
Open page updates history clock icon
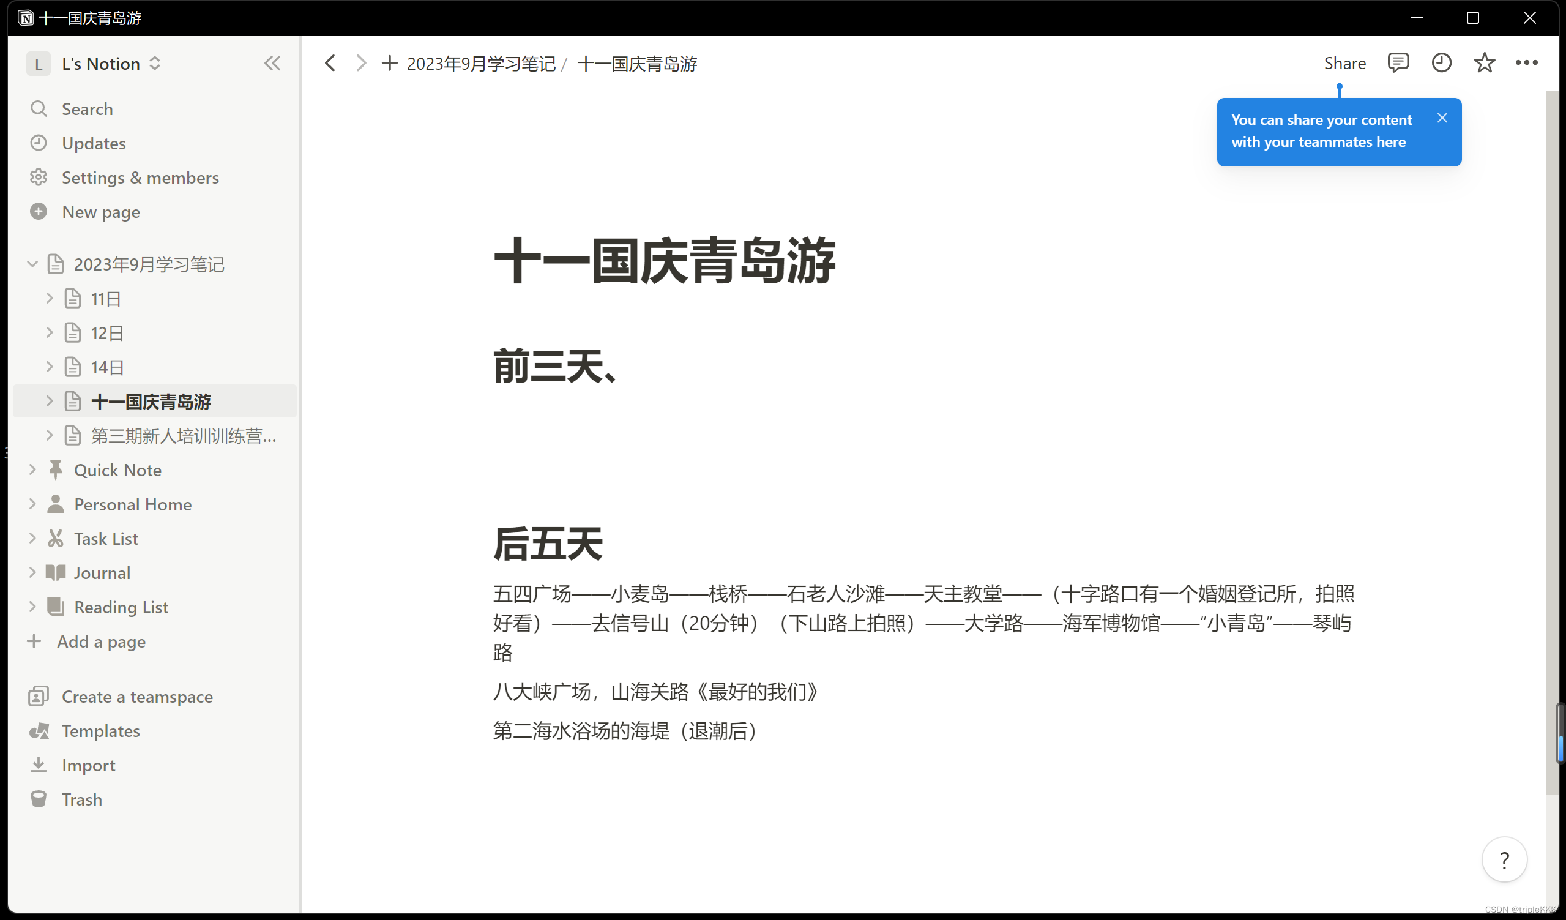click(1441, 63)
